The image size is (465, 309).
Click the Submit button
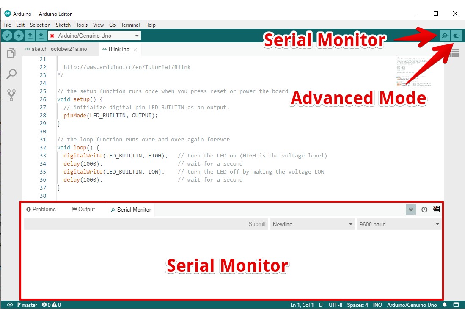pos(257,224)
